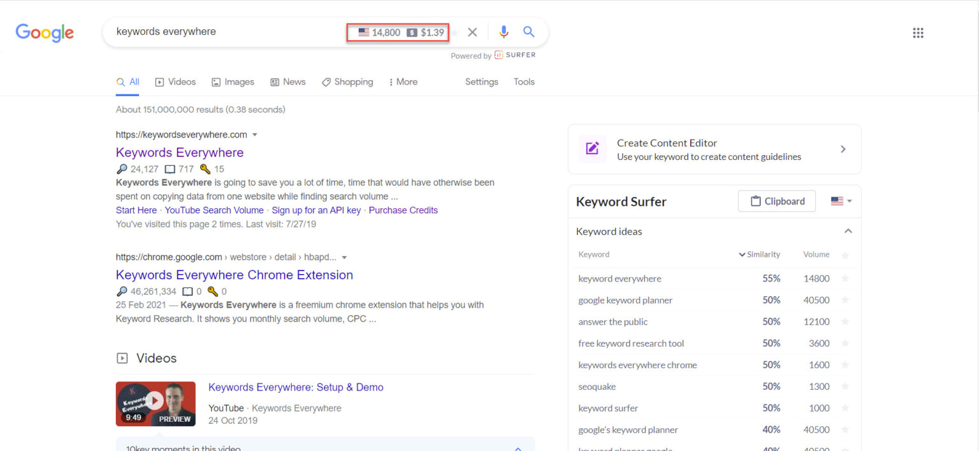Screen dimensions: 979x451
Task: Open the Create Content Editor pencil icon
Action: pos(591,148)
